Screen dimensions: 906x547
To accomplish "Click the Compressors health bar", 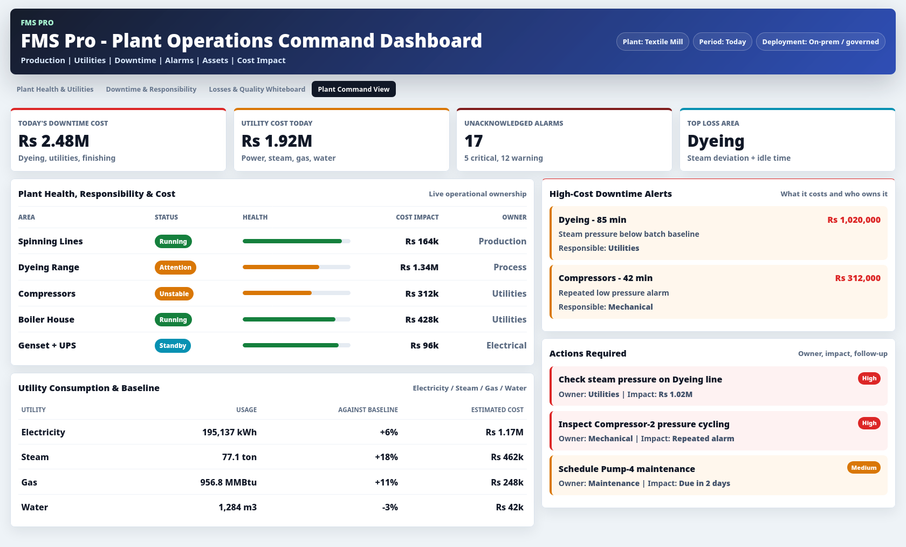I will pos(297,293).
